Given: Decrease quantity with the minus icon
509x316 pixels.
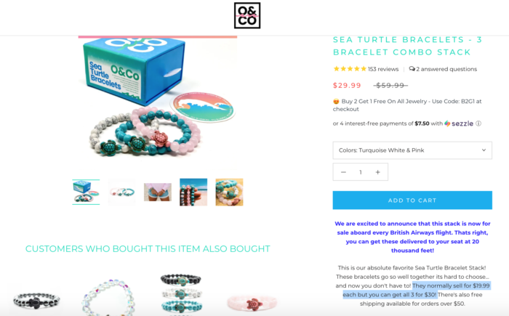Looking at the screenshot, I should tap(343, 172).
